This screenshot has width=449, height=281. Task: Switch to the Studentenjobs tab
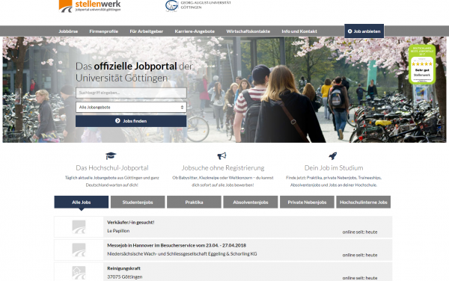coord(138,202)
